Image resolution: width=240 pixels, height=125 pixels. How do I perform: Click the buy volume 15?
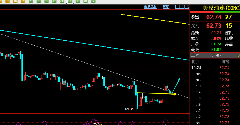pyautogui.click(x=229, y=26)
